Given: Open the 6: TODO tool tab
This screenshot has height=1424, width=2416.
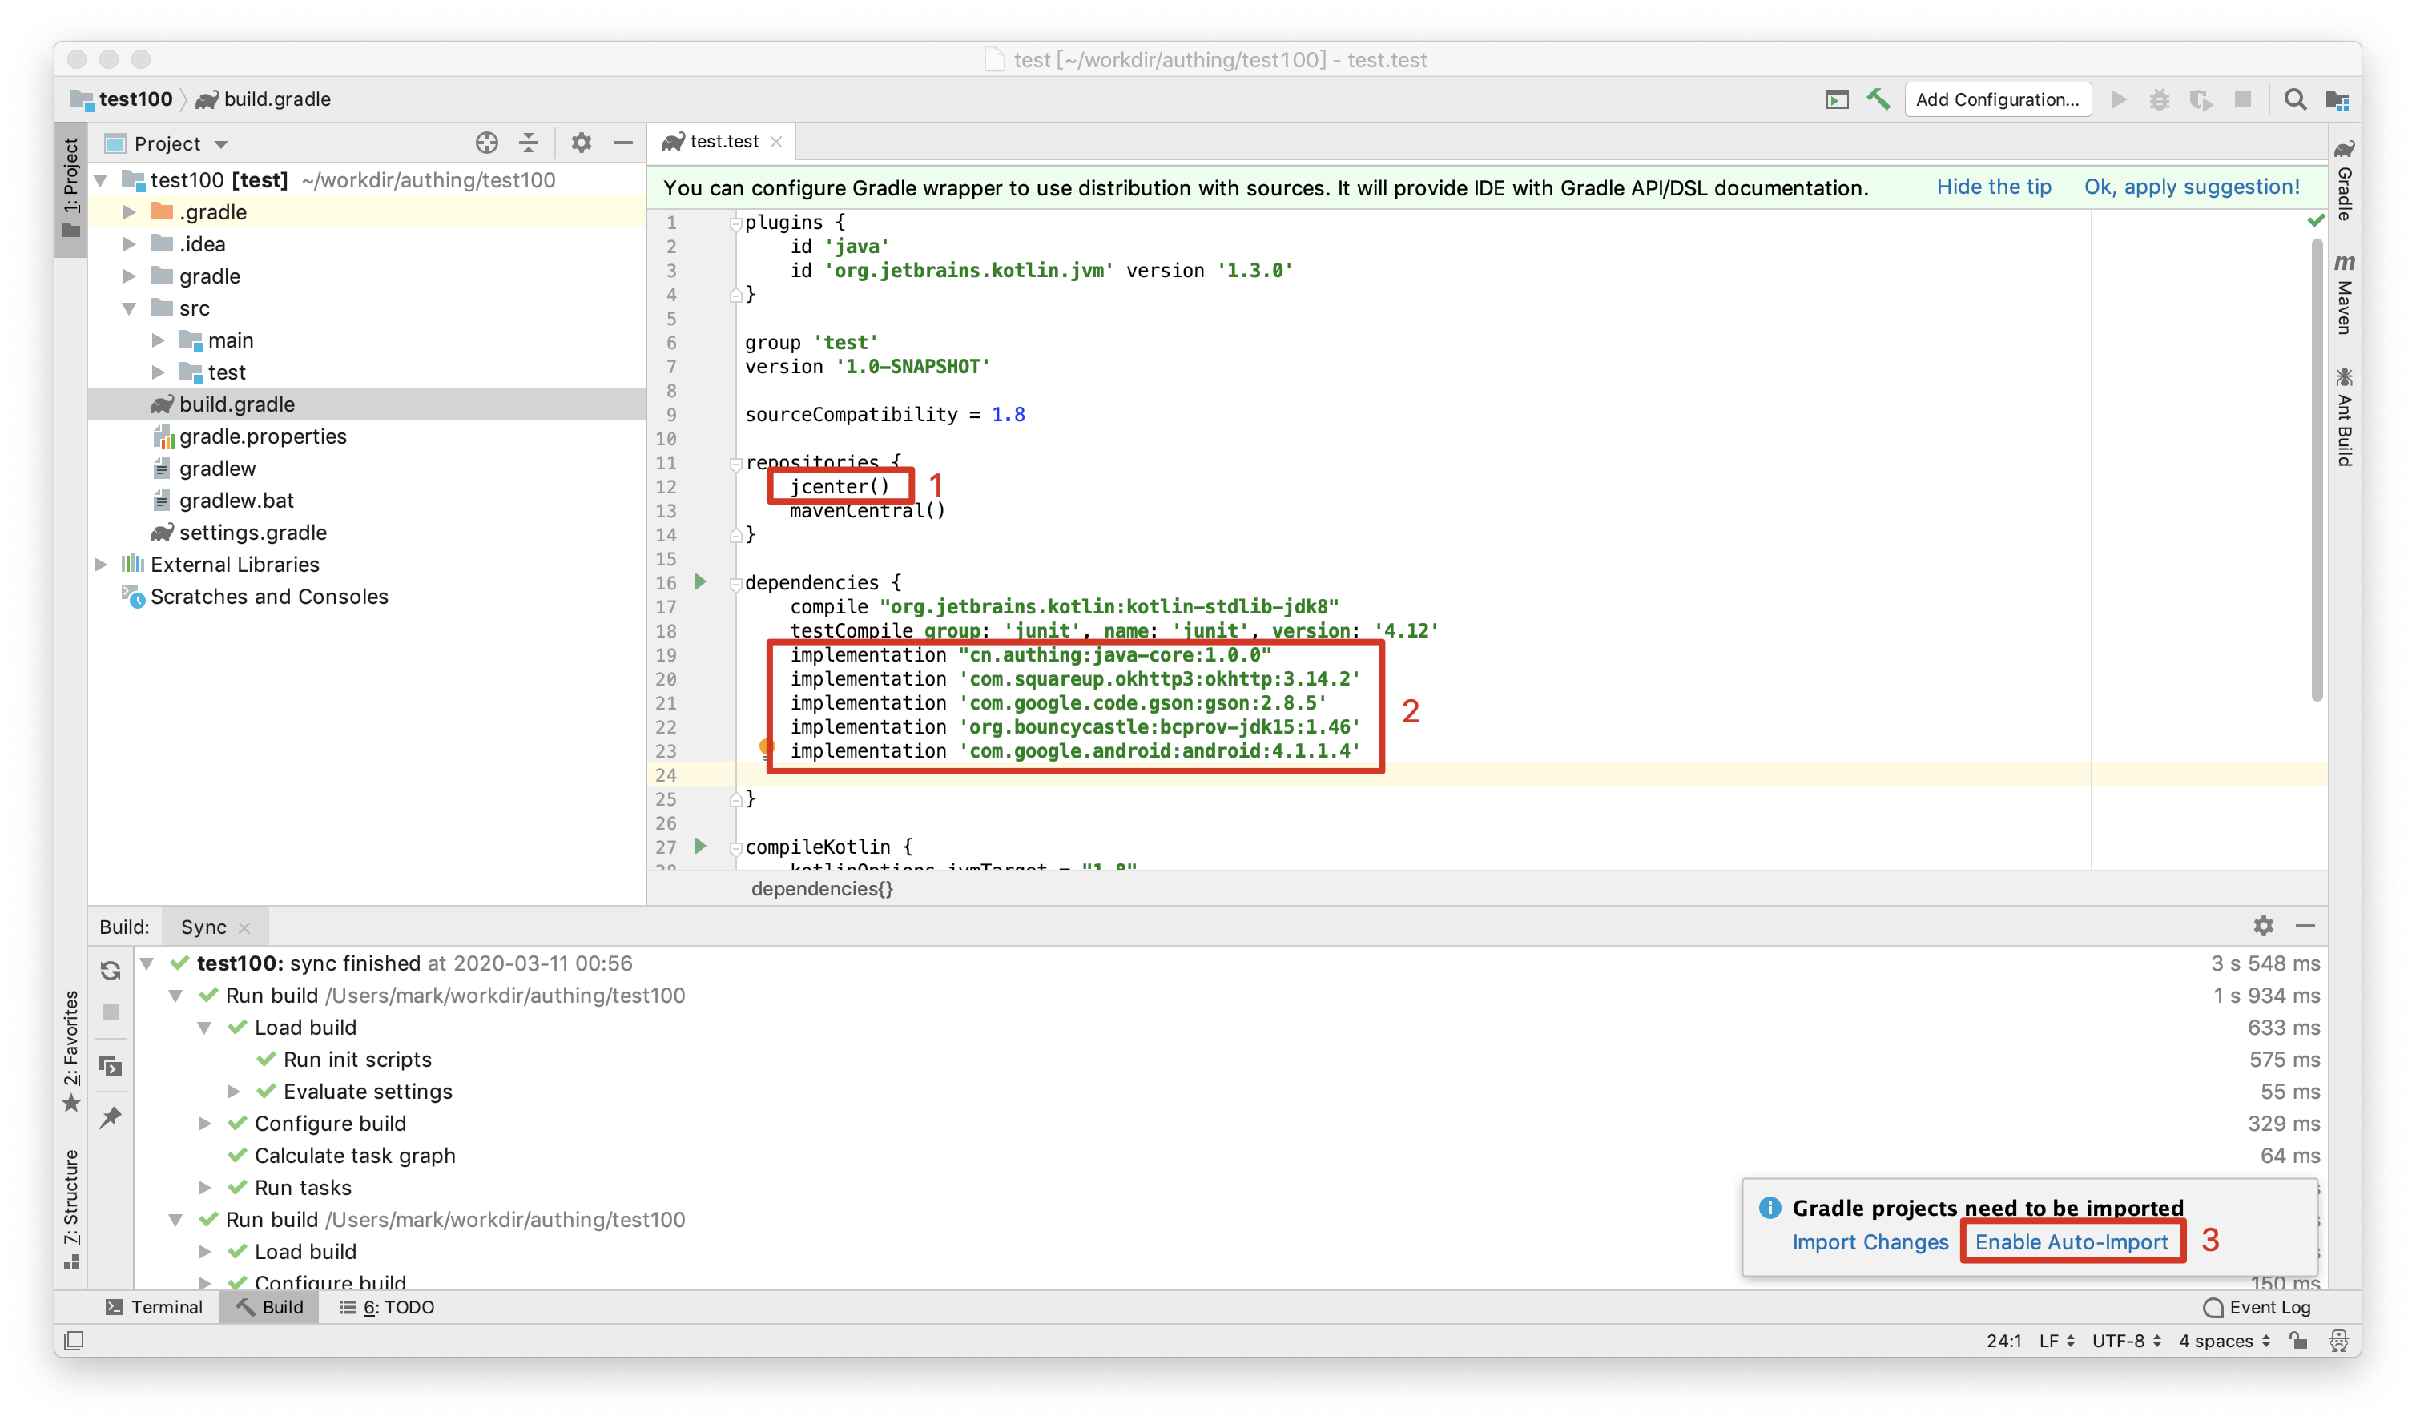Looking at the screenshot, I should (387, 1307).
